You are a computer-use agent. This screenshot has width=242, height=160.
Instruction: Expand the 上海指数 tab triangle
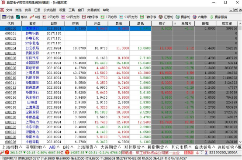tap(21, 147)
